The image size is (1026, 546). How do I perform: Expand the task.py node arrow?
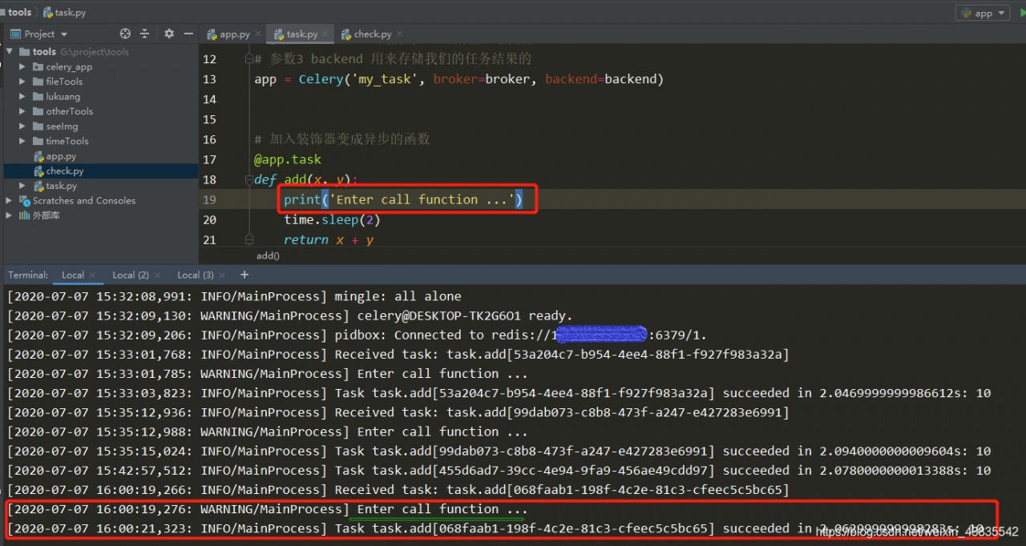(x=22, y=186)
